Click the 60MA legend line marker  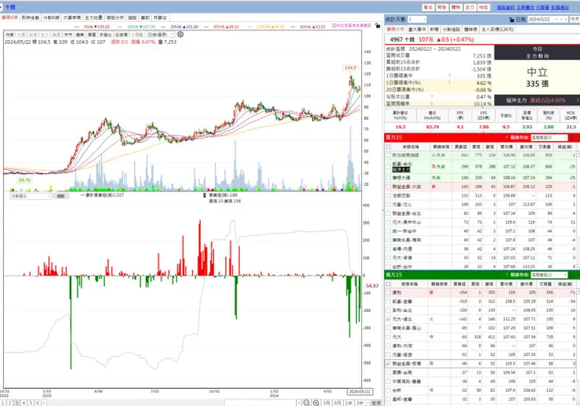pos(207,27)
